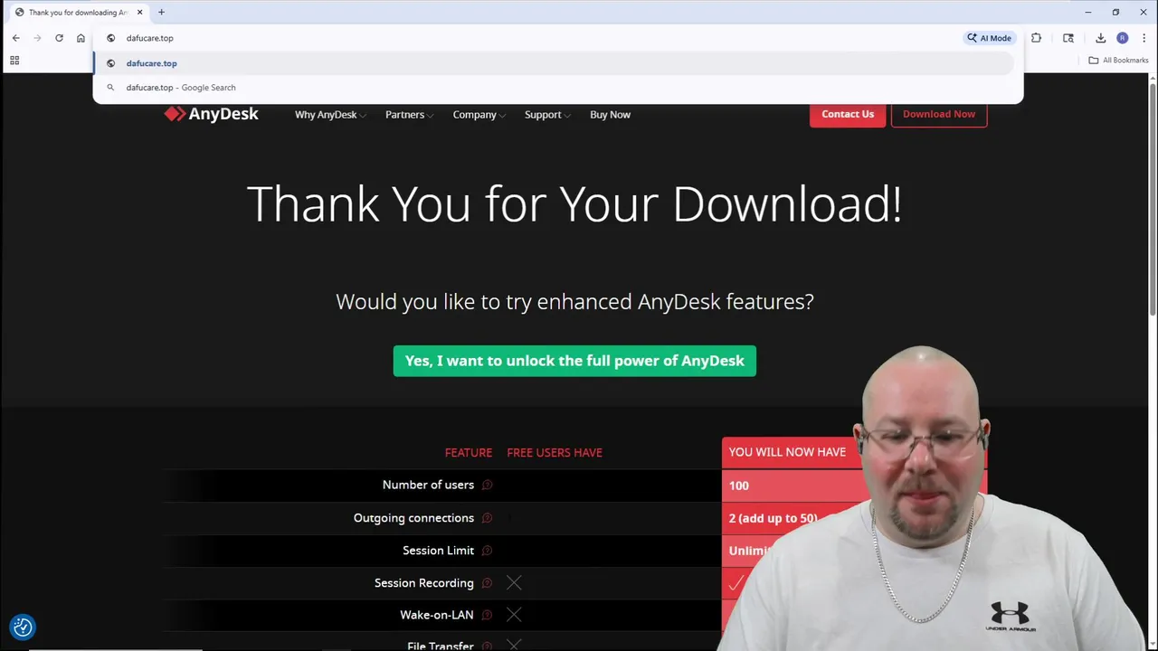Click the FREE USERS HAVE column header
The image size is (1158, 651).
(x=555, y=452)
